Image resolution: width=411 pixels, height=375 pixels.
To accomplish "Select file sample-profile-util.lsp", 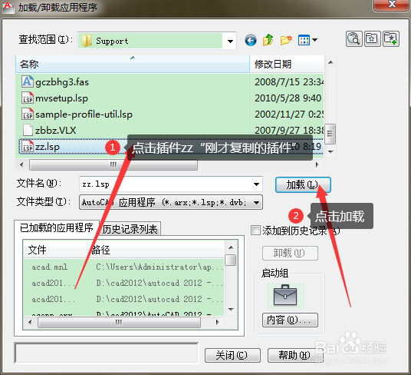I will coord(84,114).
